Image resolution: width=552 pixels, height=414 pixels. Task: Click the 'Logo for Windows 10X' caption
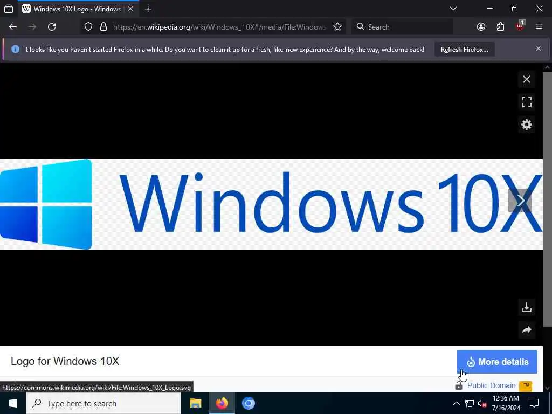[65, 361]
